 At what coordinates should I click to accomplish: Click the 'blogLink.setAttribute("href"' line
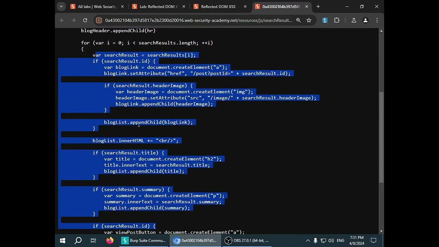[197, 73]
